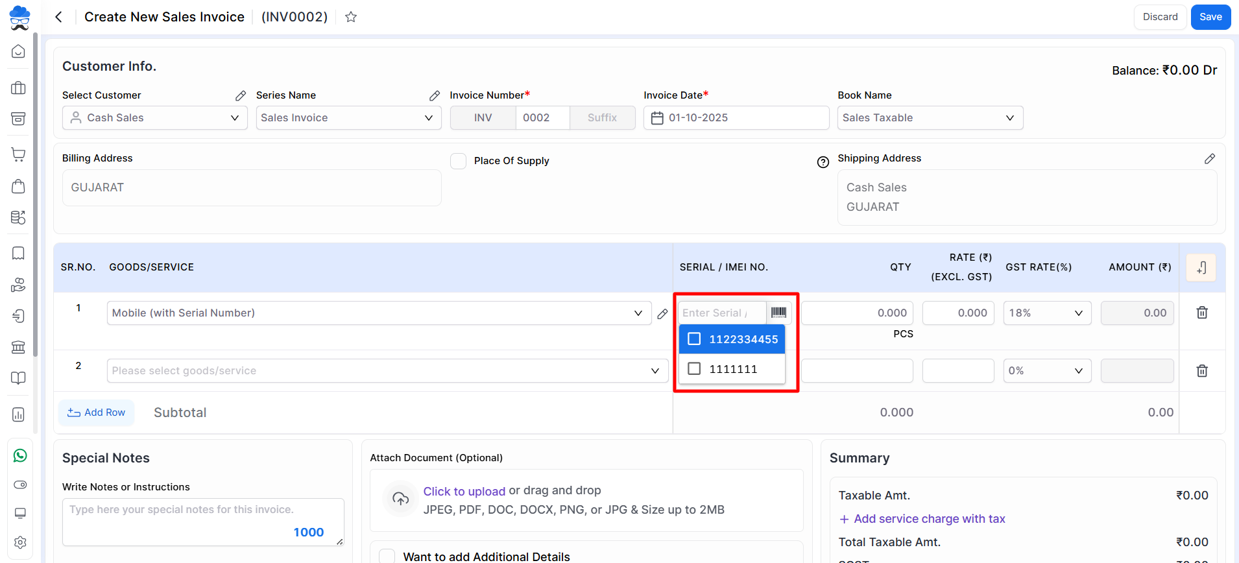Open settings gear in left sidebar
This screenshot has height=563, width=1239.
(20, 542)
